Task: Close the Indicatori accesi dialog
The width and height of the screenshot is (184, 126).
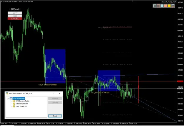Action: (59, 94)
